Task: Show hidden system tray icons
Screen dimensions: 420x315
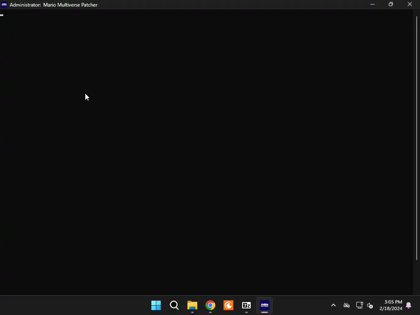Action: tap(333, 305)
